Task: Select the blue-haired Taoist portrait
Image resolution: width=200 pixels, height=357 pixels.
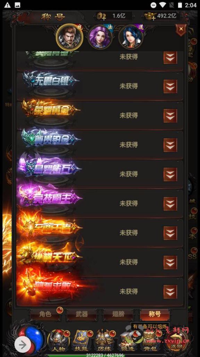Action: pyautogui.click(x=131, y=37)
